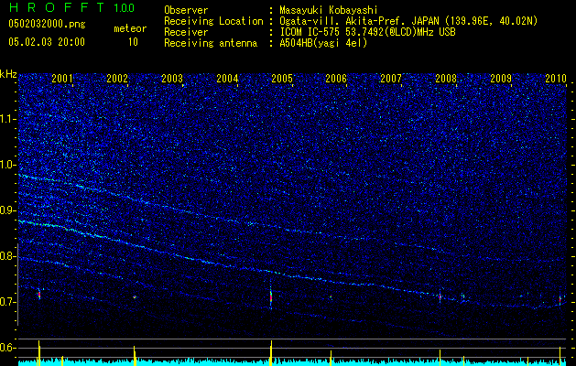Click the 2005 time axis label

click(x=282, y=78)
